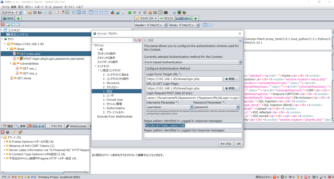The image size is (334, 179).
Task: Click the Continue play toolbar icon
Action: tap(140, 13)
